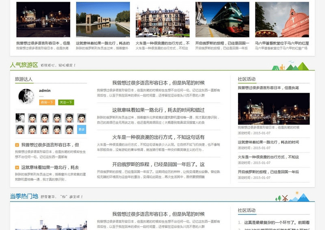Image resolution: width=325 pixels, height=230 pixels.
Task: Click orange arrow icon beside 我曾想过很多语言形容日本，但
Action: [x=17, y=145]
